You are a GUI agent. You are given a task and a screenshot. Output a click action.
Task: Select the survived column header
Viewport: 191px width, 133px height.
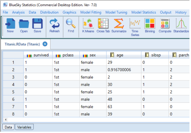point(38,55)
